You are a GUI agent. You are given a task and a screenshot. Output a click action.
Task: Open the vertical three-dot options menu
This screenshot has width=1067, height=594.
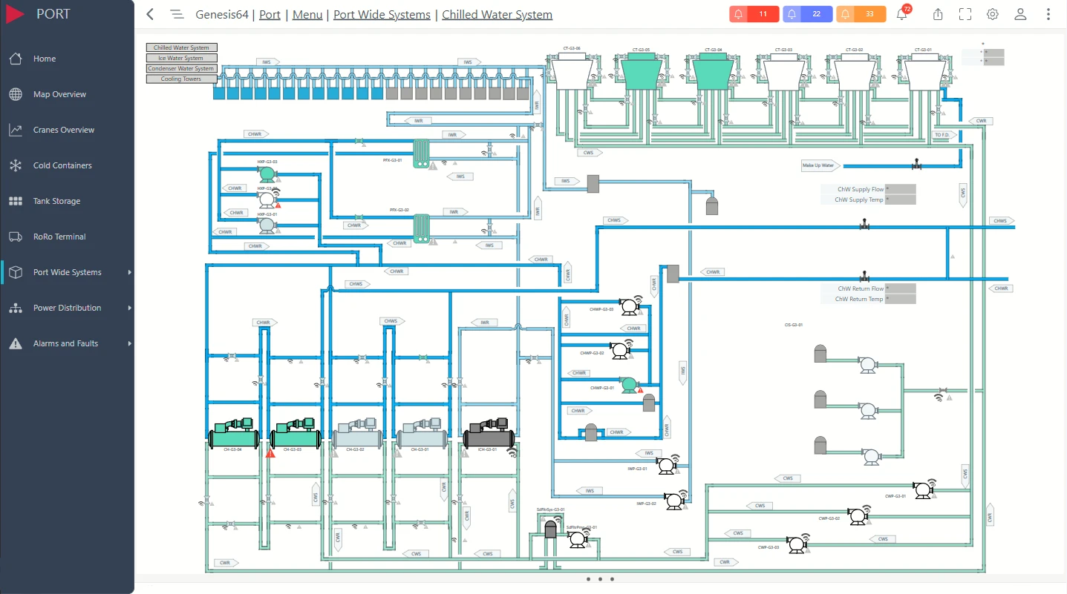(1048, 14)
